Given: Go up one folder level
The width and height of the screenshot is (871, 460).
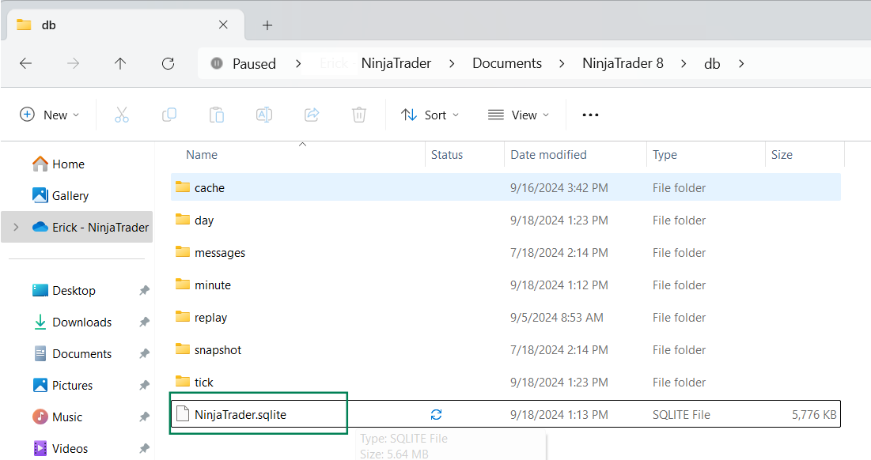Looking at the screenshot, I should coord(120,63).
